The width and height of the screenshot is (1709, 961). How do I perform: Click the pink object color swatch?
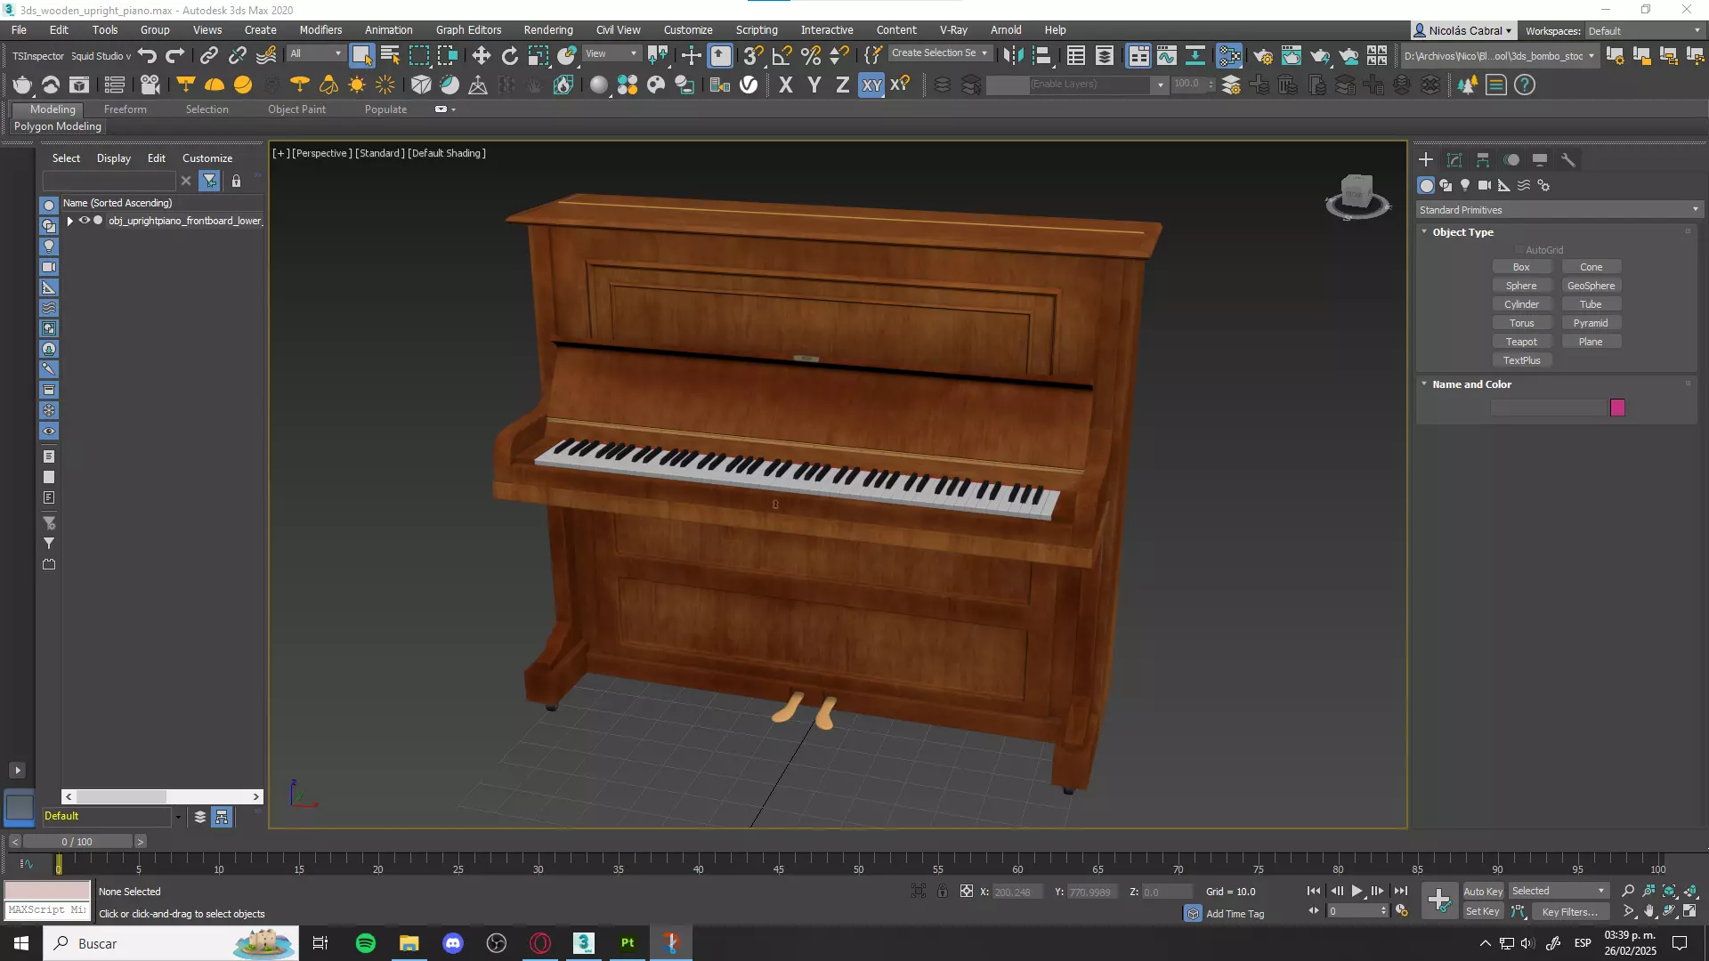point(1617,408)
